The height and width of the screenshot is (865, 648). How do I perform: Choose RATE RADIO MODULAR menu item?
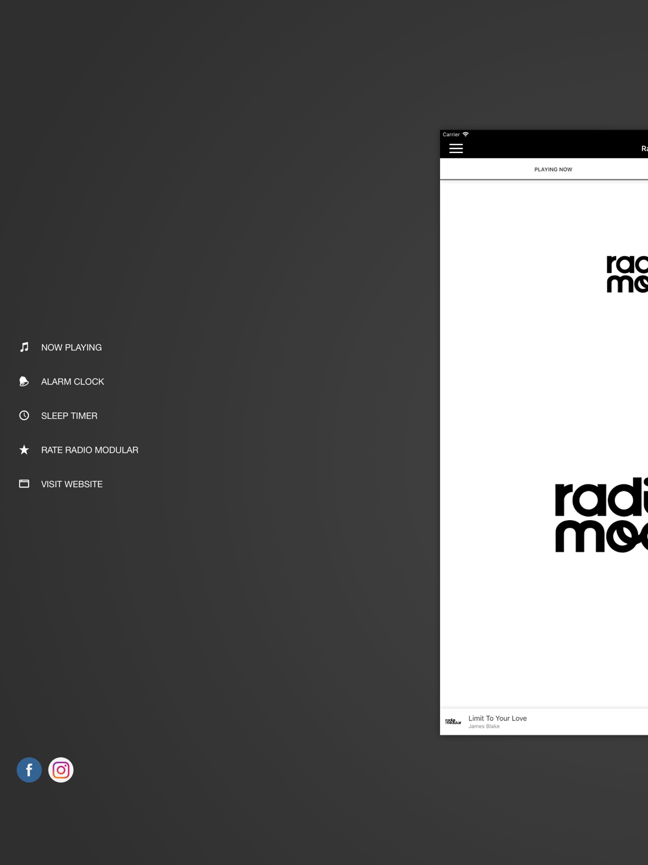pos(89,450)
